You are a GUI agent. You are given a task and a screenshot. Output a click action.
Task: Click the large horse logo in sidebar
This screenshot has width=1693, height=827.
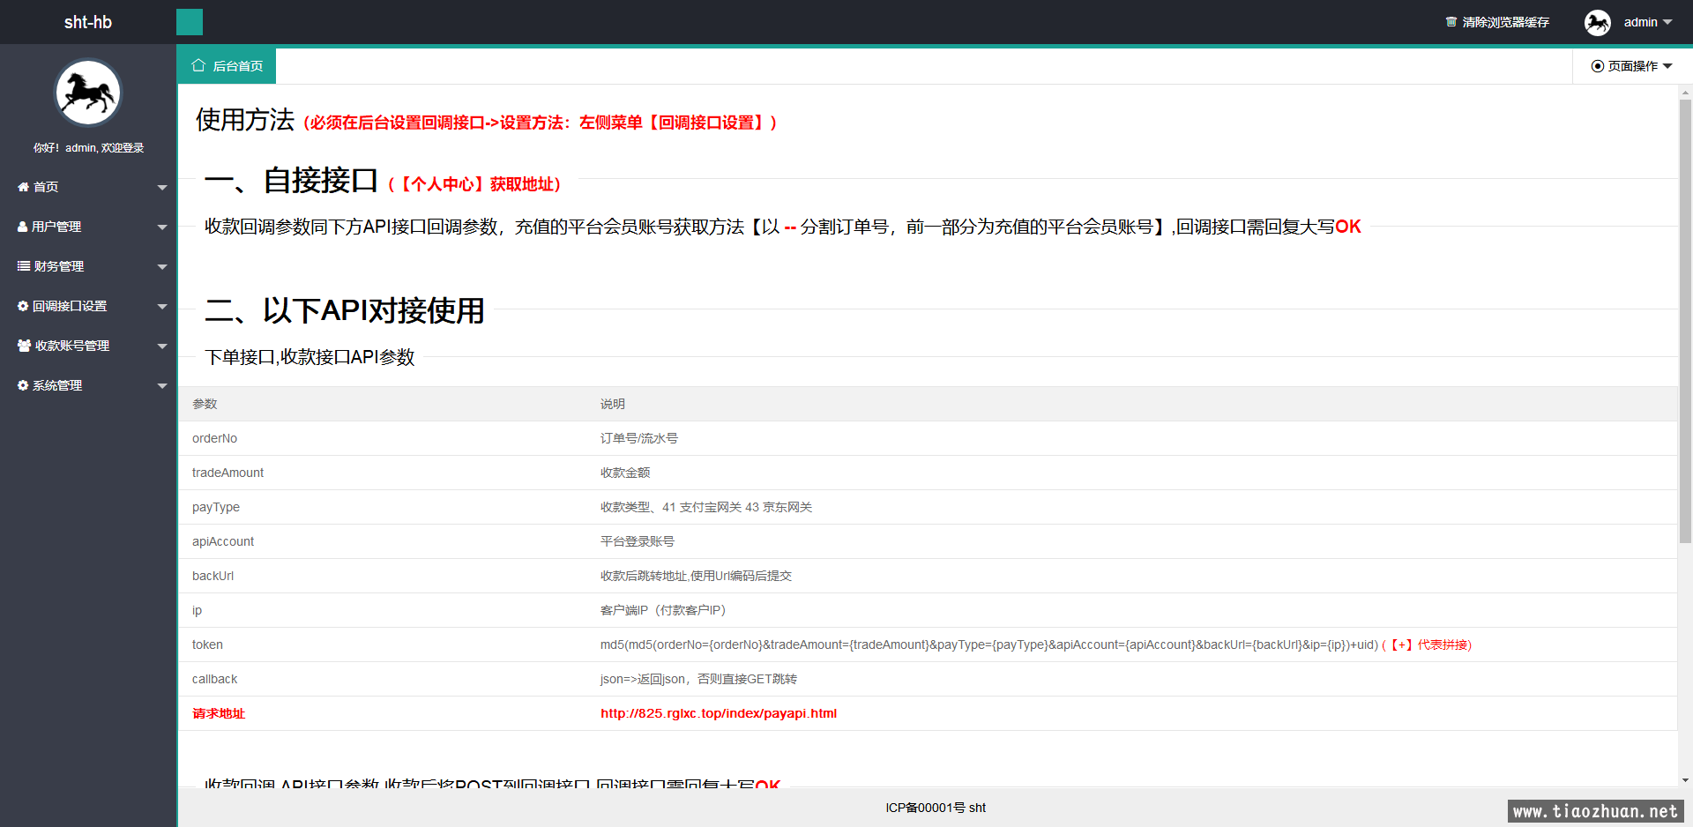[x=88, y=93]
